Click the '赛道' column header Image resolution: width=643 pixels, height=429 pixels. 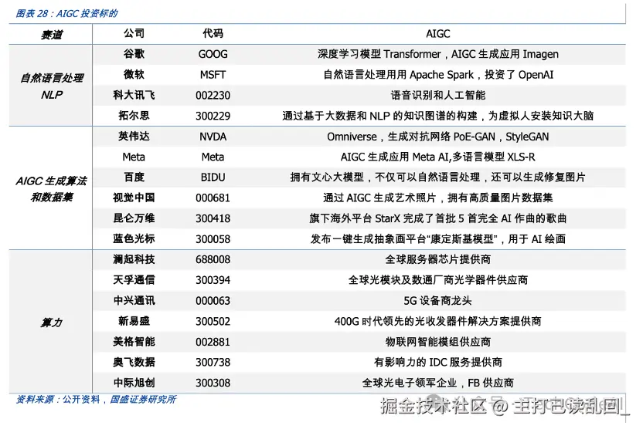tap(52, 35)
